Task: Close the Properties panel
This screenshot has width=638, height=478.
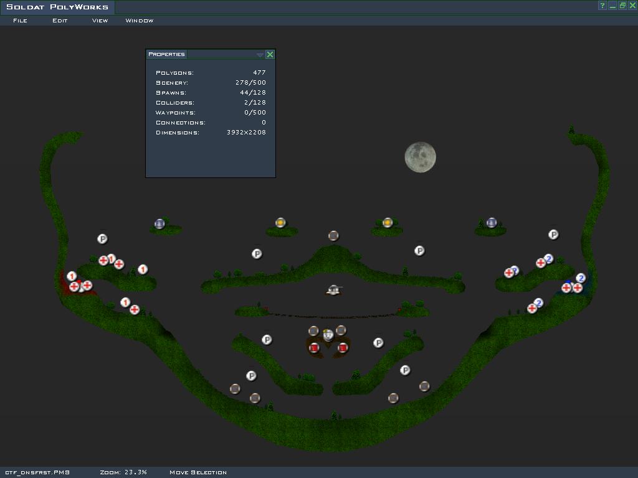Action: (270, 55)
